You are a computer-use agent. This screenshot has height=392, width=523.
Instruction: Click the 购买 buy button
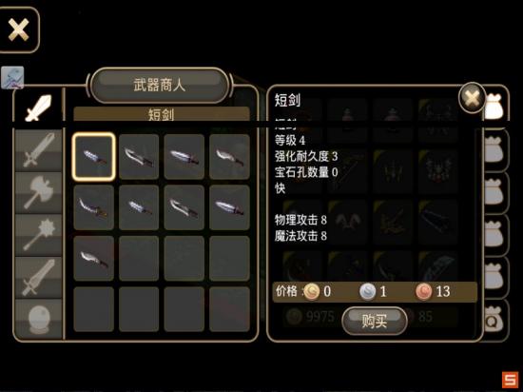(375, 321)
